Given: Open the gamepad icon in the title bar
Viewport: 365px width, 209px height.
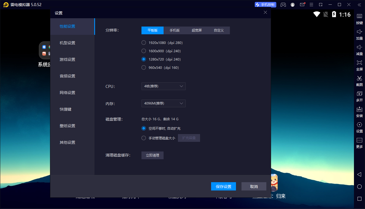Looking at the screenshot, I should coord(283,5).
